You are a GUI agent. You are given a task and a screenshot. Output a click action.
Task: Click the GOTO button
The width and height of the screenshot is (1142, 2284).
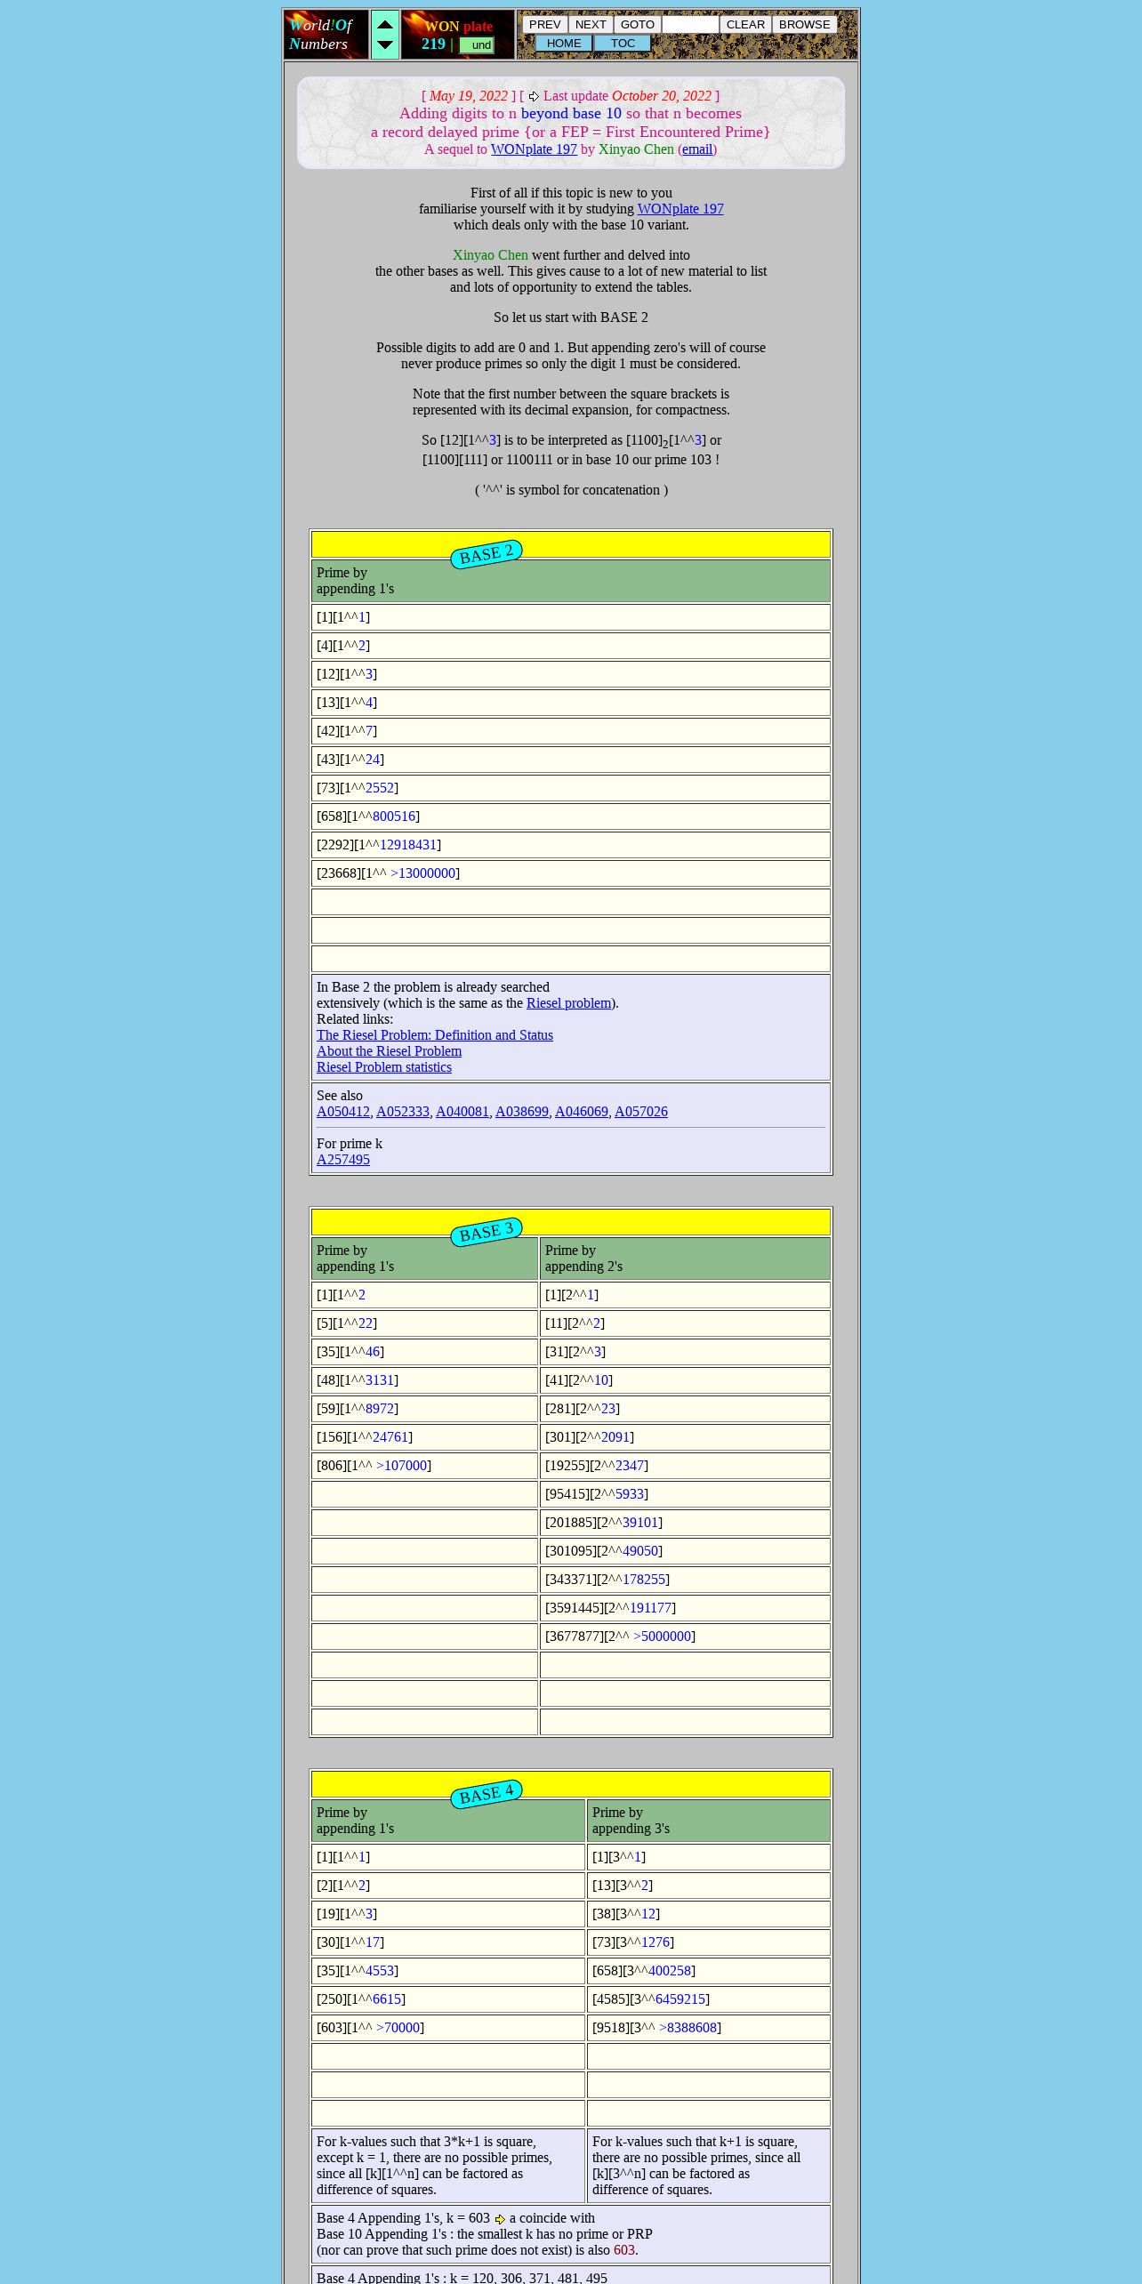638,25
